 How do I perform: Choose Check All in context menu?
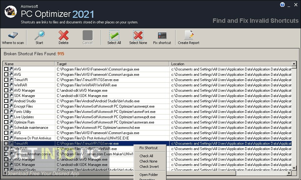coord(146,156)
